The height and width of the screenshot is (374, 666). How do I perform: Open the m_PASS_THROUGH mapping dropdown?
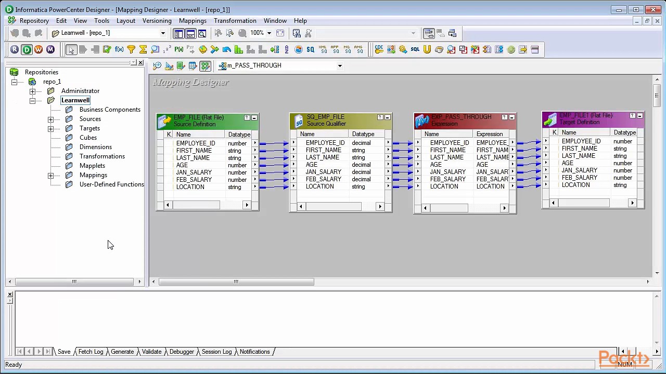coord(340,66)
